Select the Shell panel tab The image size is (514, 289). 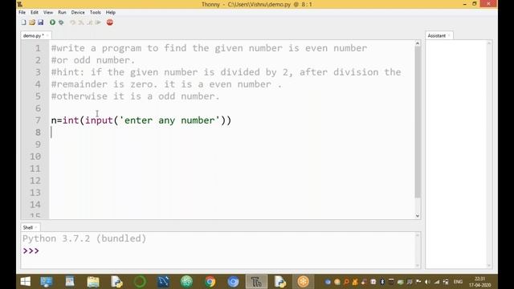(x=27, y=227)
